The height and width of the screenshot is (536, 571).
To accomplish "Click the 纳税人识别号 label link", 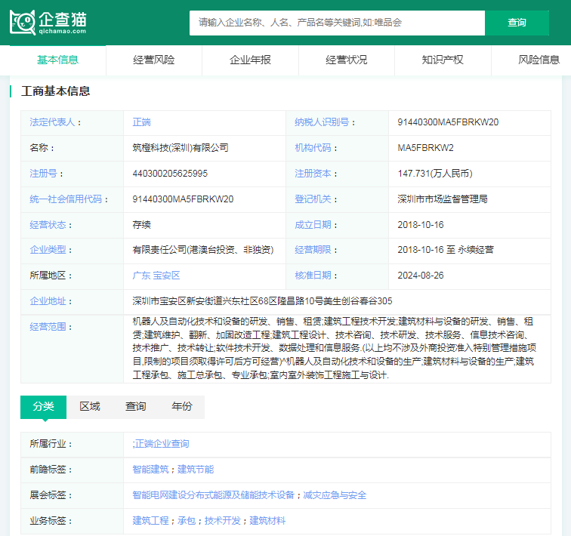I will (322, 122).
